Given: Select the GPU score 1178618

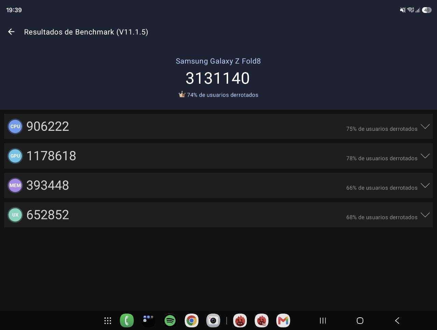Looking at the screenshot, I should (x=51, y=156).
